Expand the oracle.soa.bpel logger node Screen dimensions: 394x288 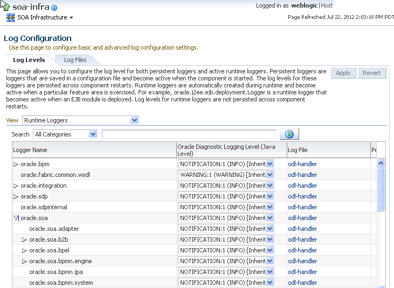(24, 251)
